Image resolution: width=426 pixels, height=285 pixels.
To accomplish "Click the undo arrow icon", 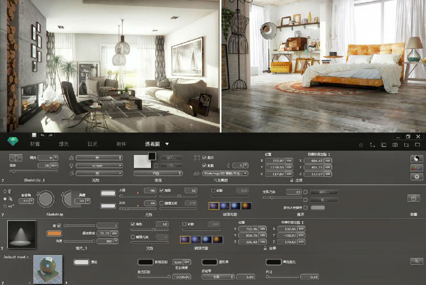I will (x=42, y=136).
